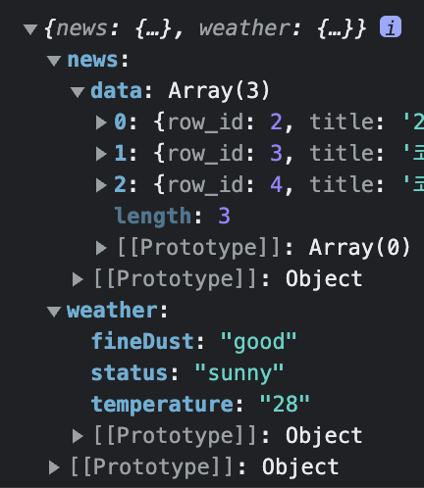Viewport: 424px width, 488px height.
Task: Collapse the weather property arrow
Action: [54, 312]
